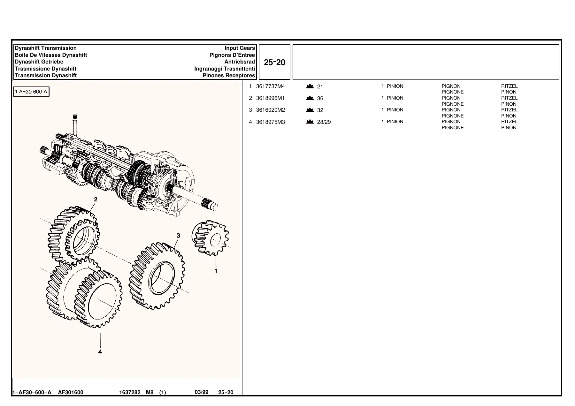
Task: Click the 'Dynashift Transmission' heading
Action: tap(46, 48)
